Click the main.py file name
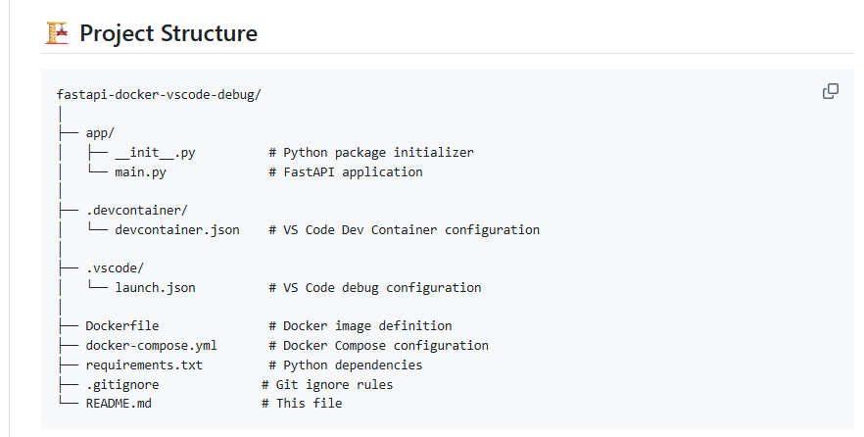864x437 pixels. [140, 171]
